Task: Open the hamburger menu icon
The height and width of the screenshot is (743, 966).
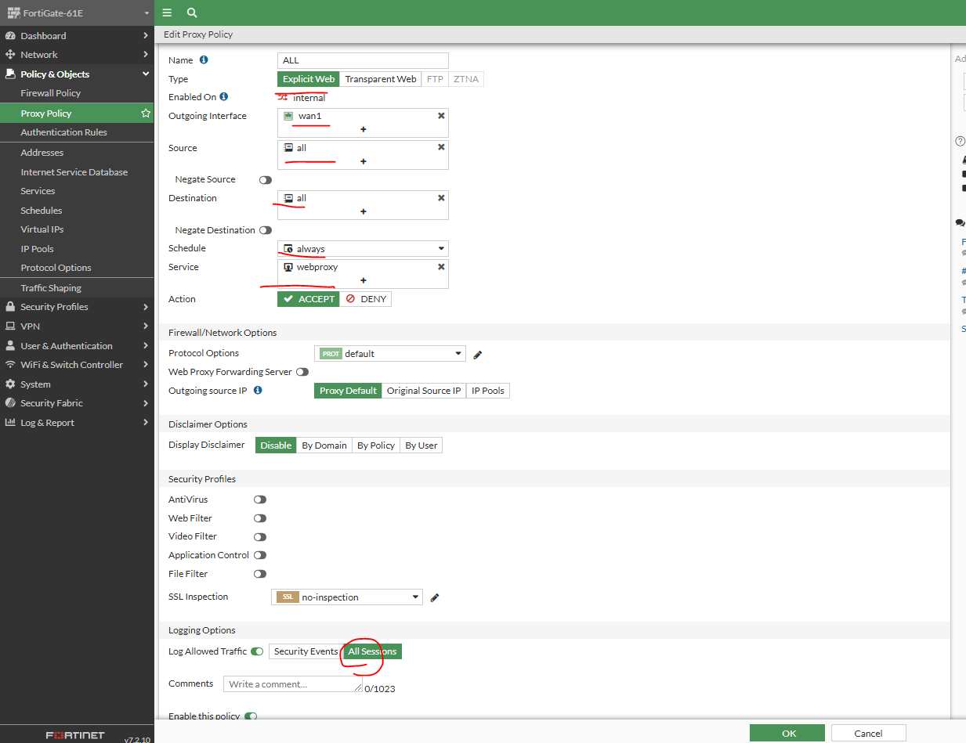Action: (x=167, y=13)
